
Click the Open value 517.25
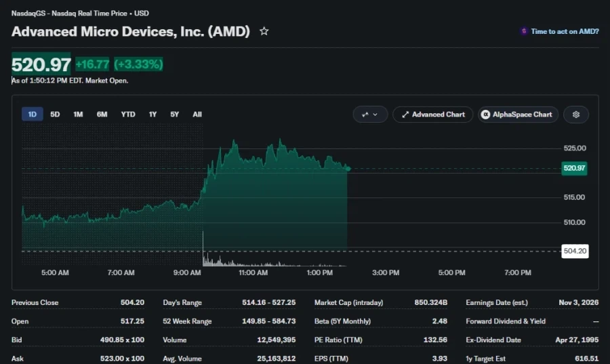pos(132,321)
